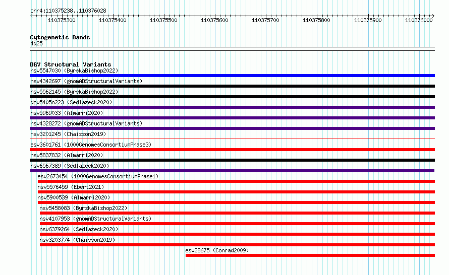Open nsv4328272 (gnomADStructuralVariants) label

[86, 123]
